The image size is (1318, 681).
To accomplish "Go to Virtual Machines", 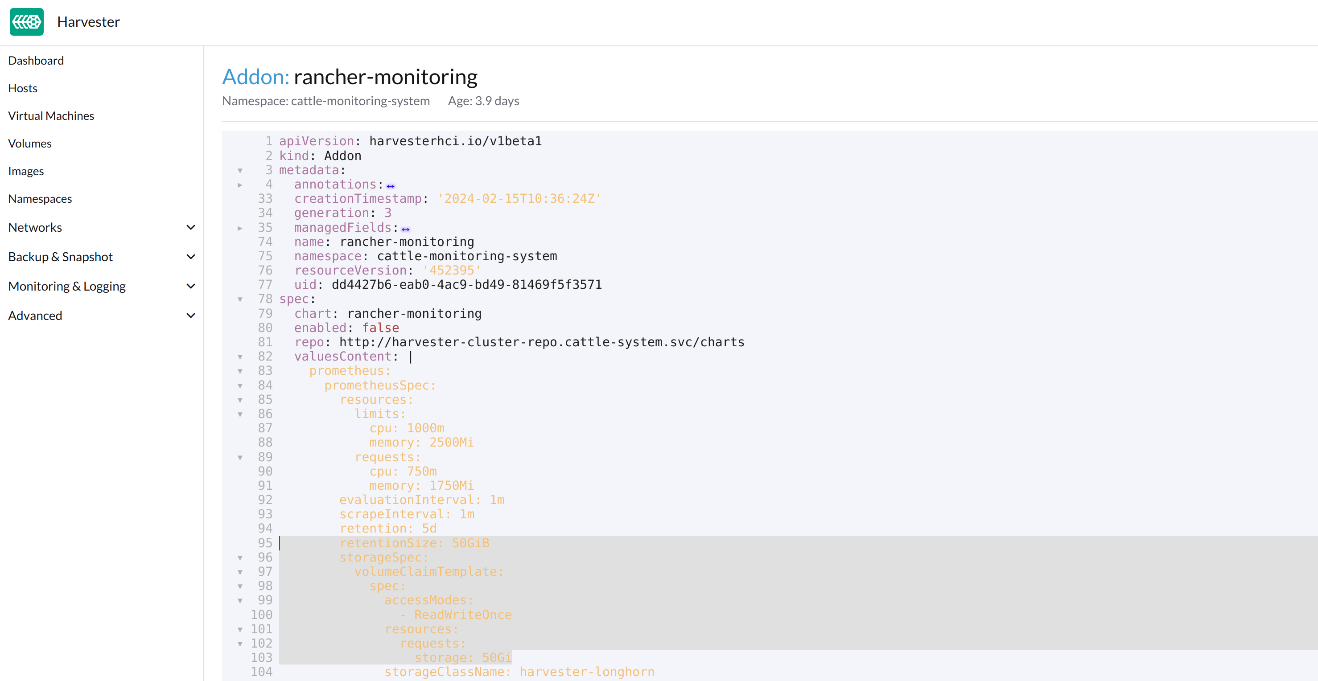I will (x=51, y=115).
